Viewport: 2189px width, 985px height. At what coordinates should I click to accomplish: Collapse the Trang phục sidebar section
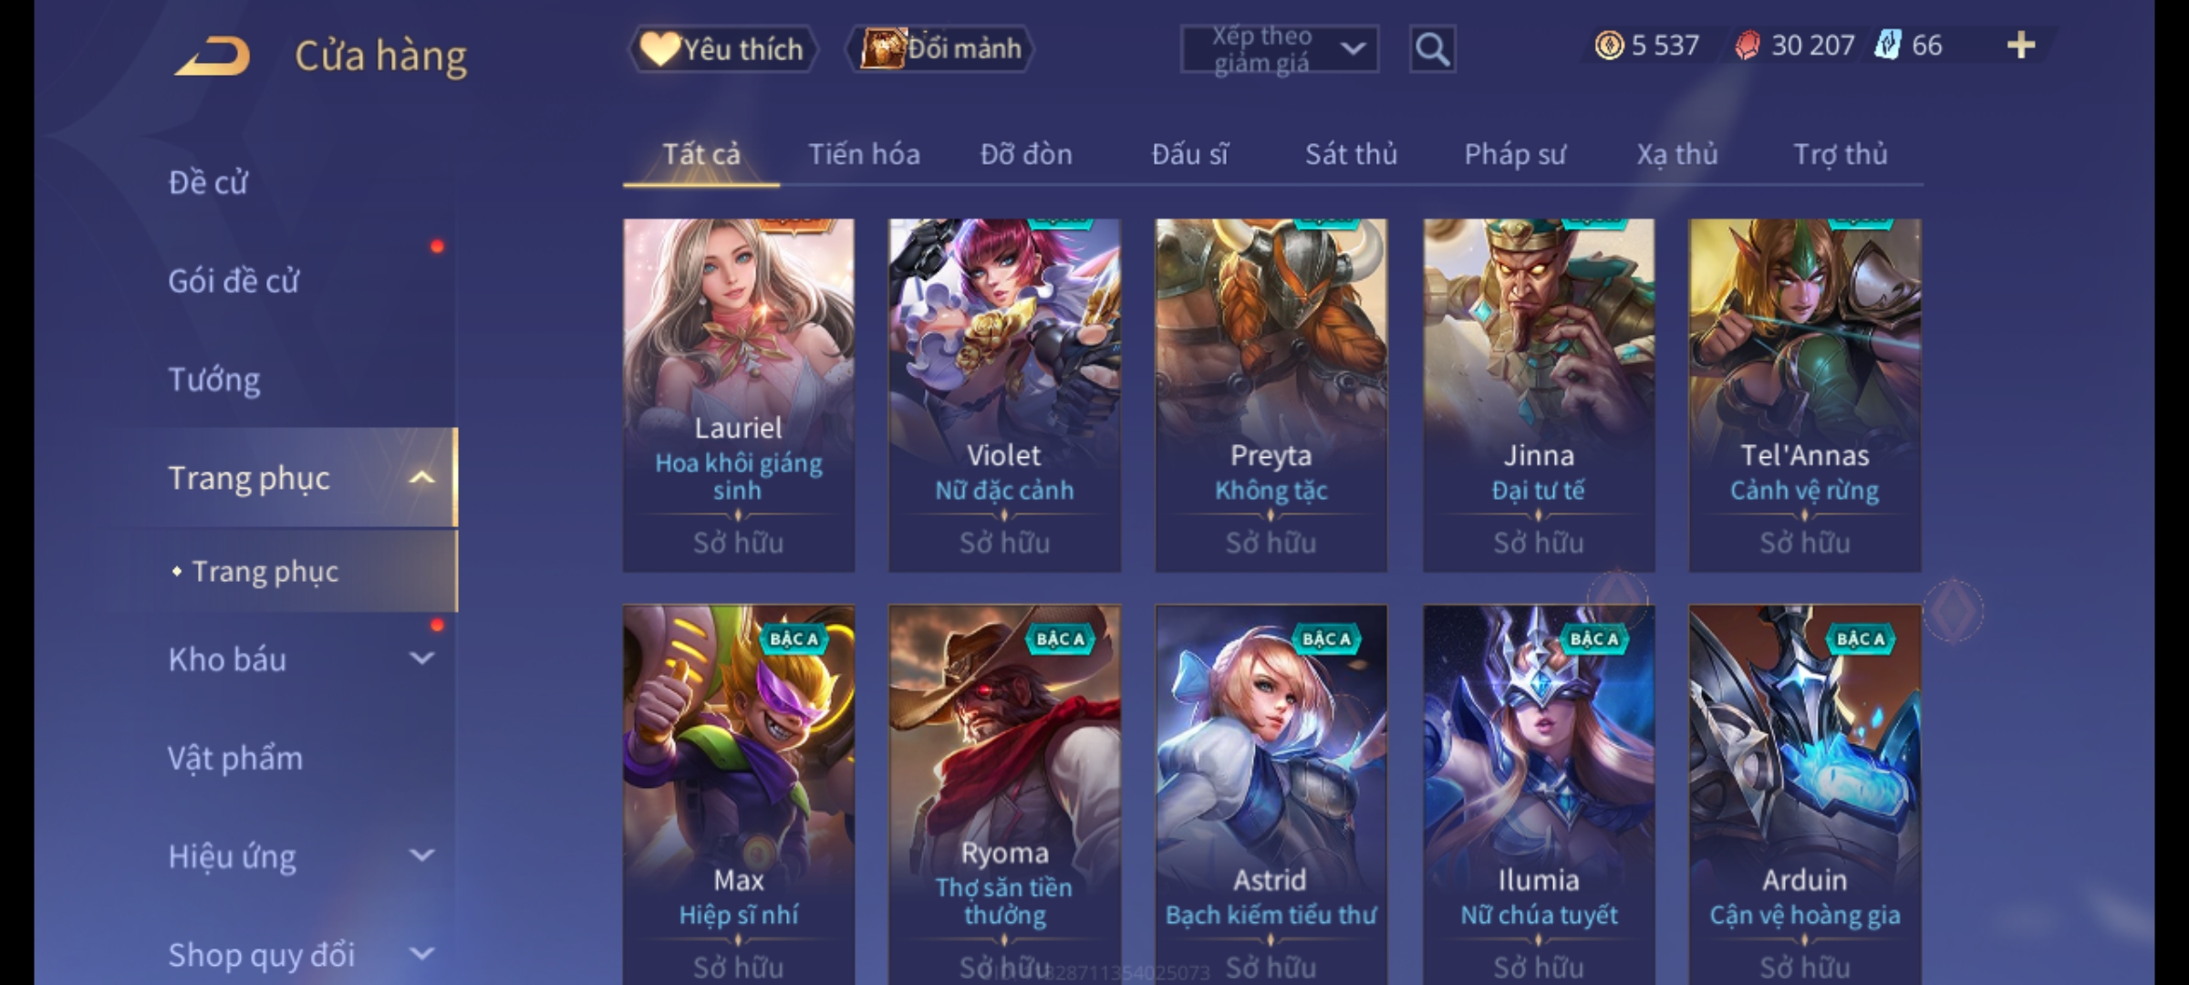[x=421, y=478]
